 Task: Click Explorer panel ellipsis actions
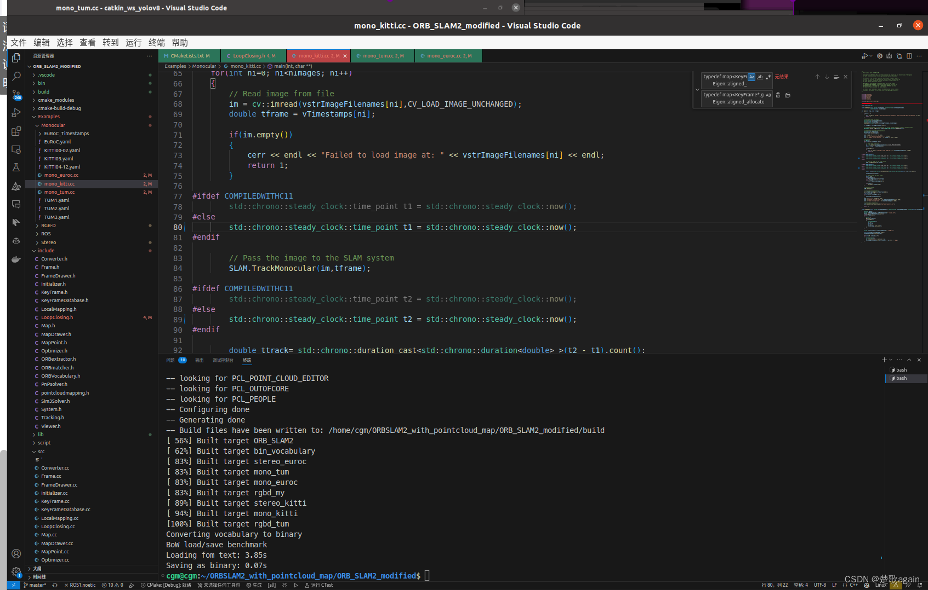[x=149, y=56]
